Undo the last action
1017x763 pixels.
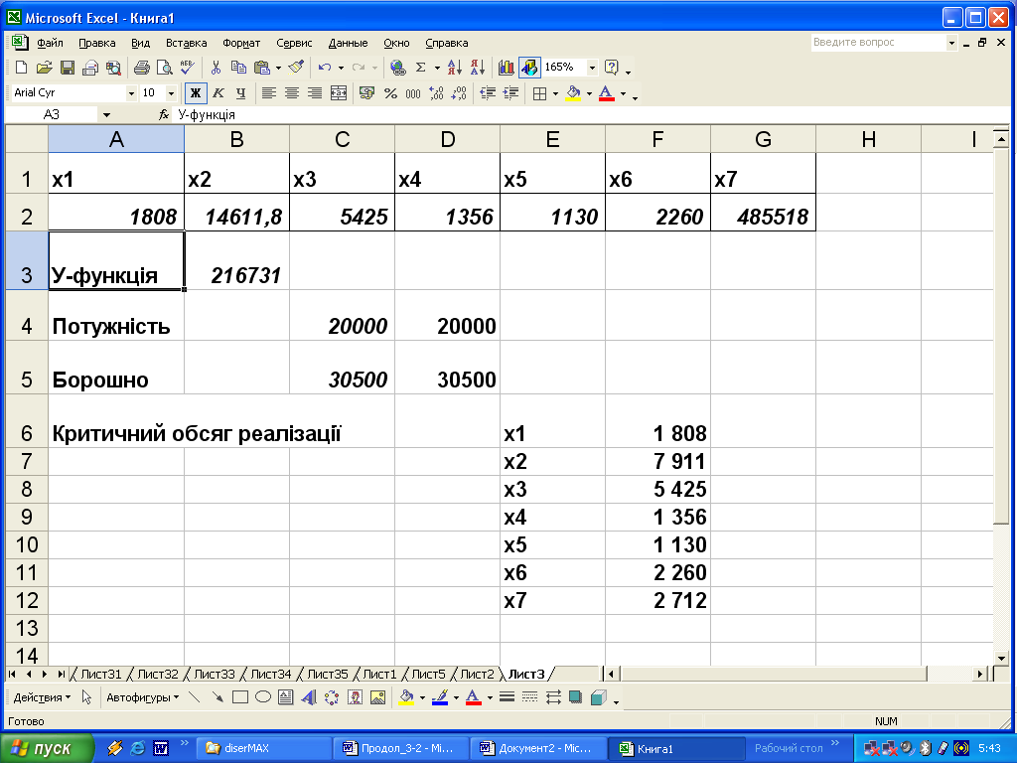[325, 68]
